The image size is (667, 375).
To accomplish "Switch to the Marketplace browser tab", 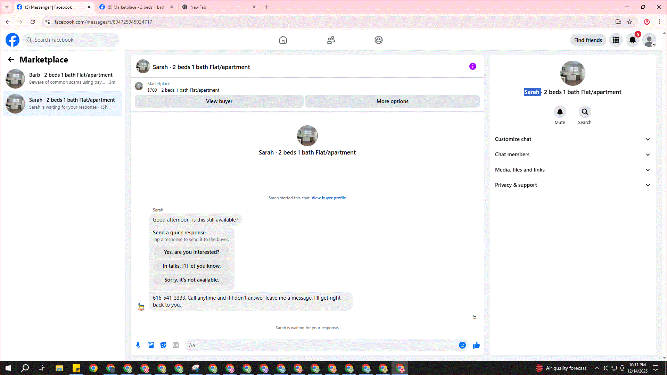I will 136,7.
